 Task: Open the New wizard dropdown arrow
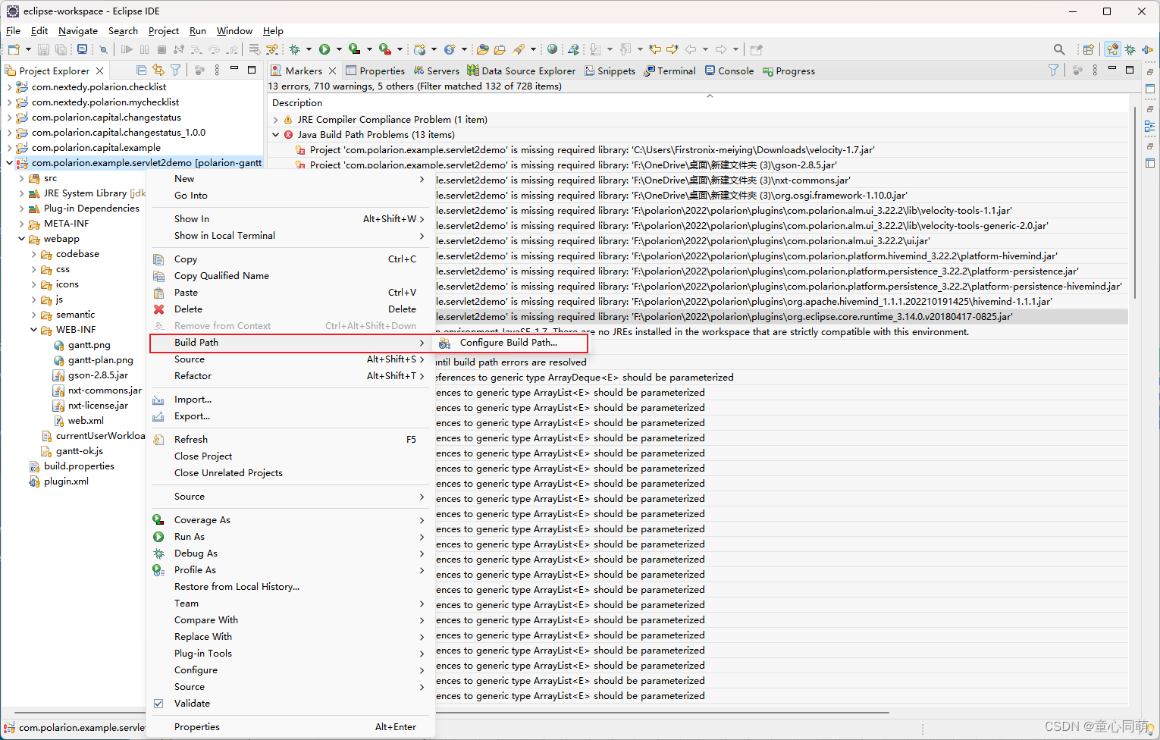click(28, 49)
